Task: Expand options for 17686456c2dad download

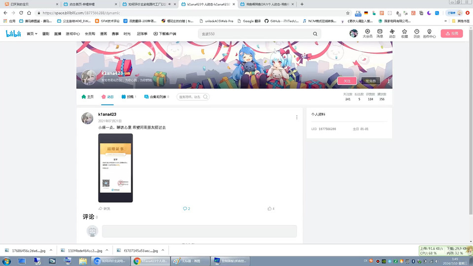Action: [51, 250]
